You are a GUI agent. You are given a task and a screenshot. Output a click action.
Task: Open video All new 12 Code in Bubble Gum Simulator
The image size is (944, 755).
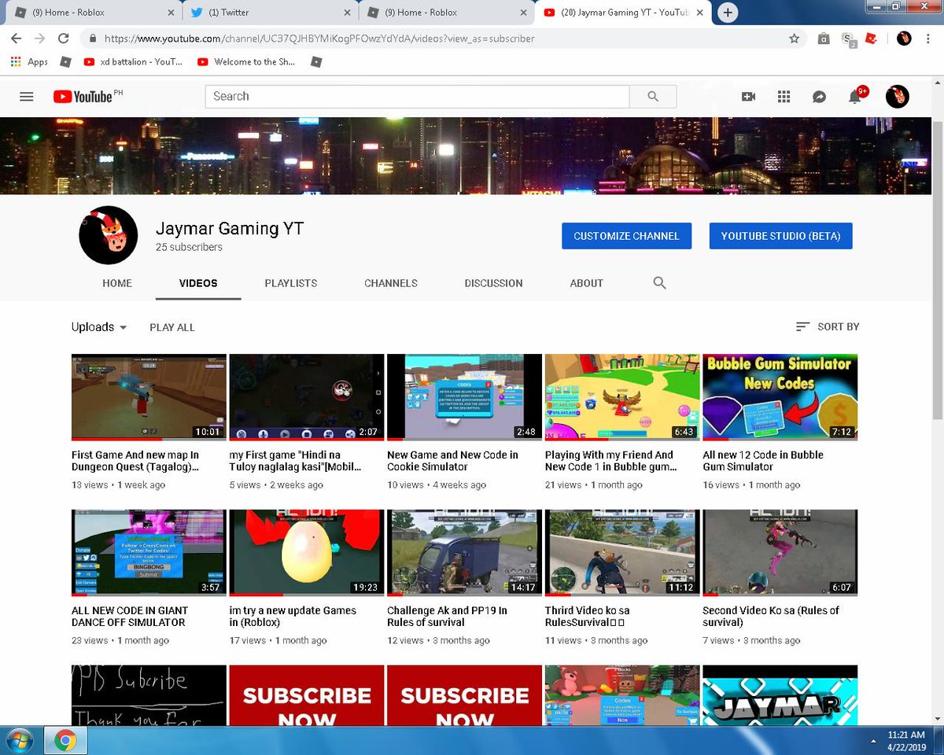(x=763, y=461)
